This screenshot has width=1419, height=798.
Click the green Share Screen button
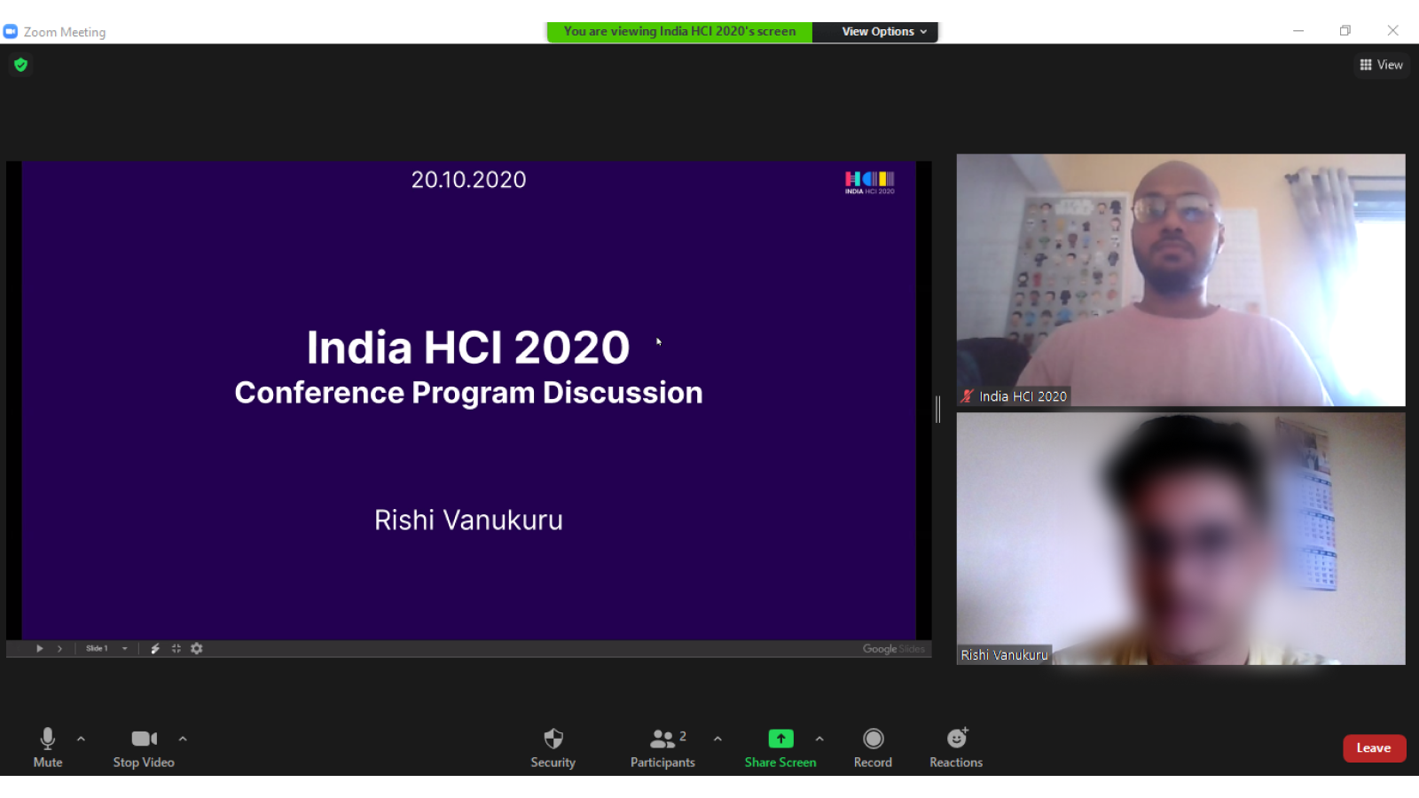(780, 747)
